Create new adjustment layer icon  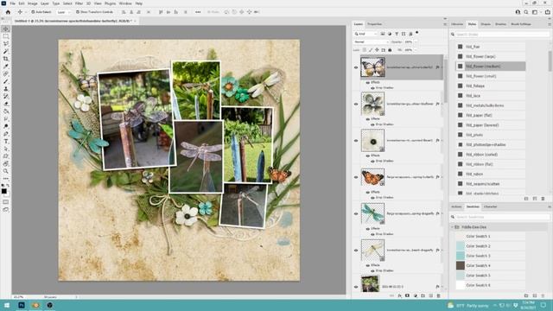coord(415,295)
